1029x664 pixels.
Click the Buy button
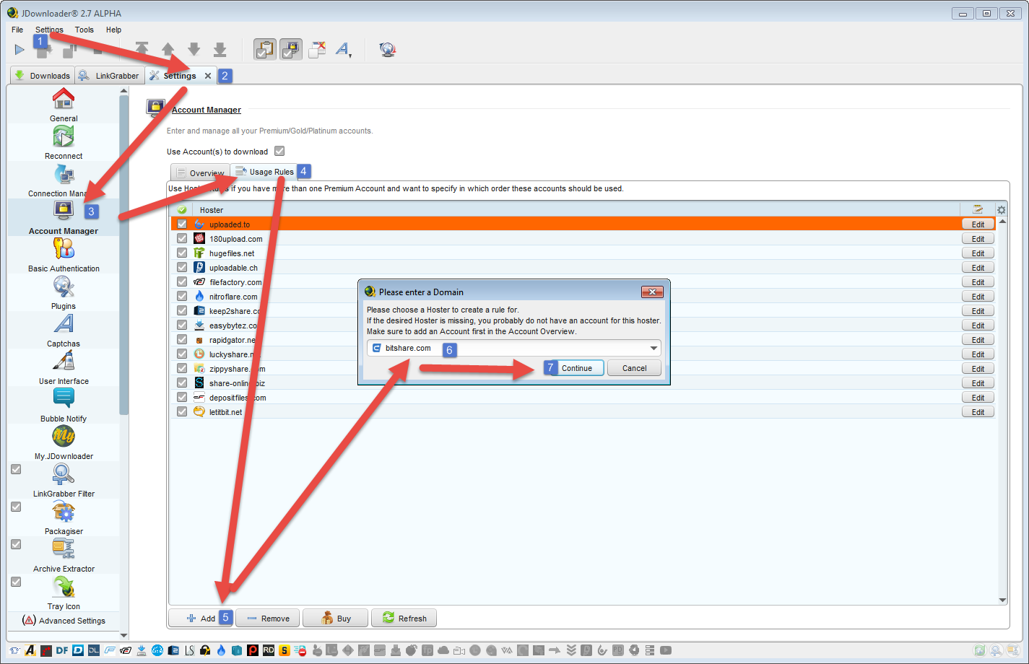(x=335, y=619)
